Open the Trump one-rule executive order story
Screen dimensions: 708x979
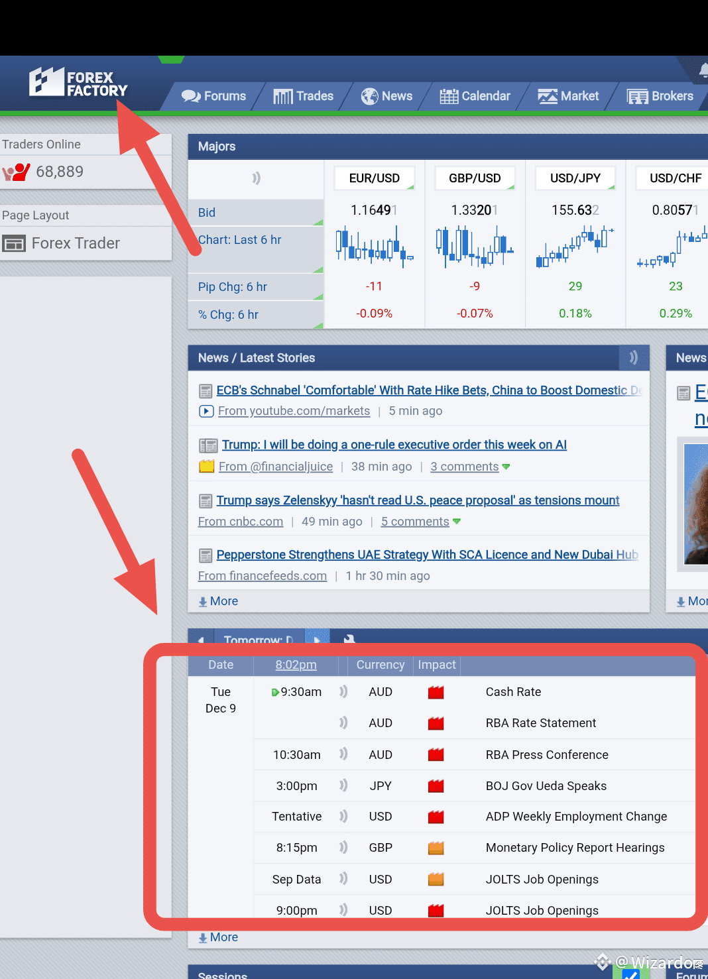coord(394,445)
